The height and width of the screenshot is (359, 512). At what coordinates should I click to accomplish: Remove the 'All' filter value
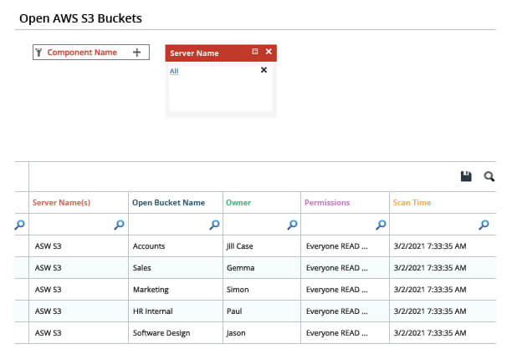(264, 70)
